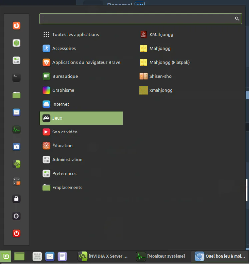Click the red power off icon
This screenshot has height=264, width=249.
(16, 233)
